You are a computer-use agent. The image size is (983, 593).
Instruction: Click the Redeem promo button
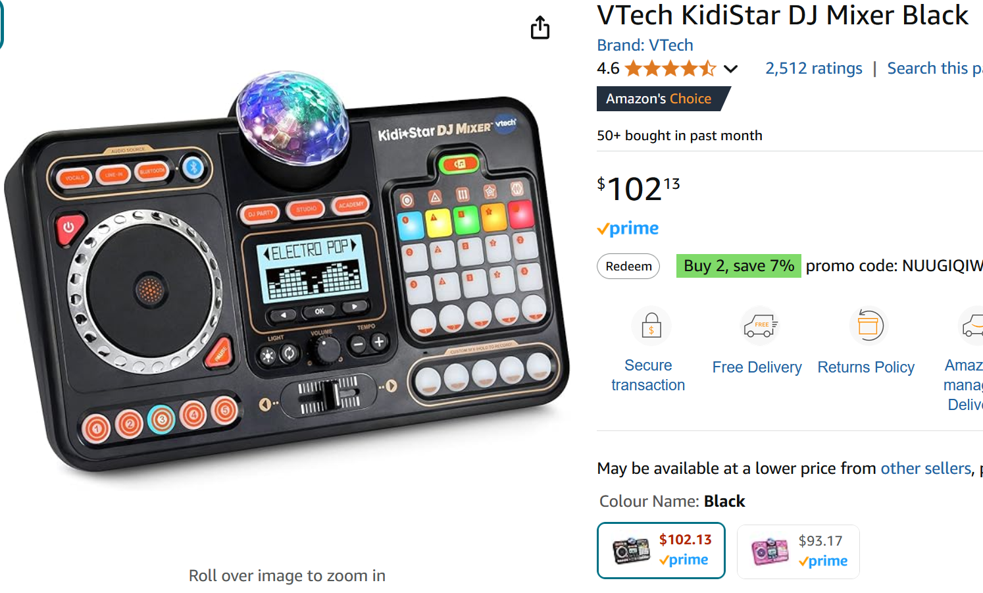pyautogui.click(x=628, y=266)
